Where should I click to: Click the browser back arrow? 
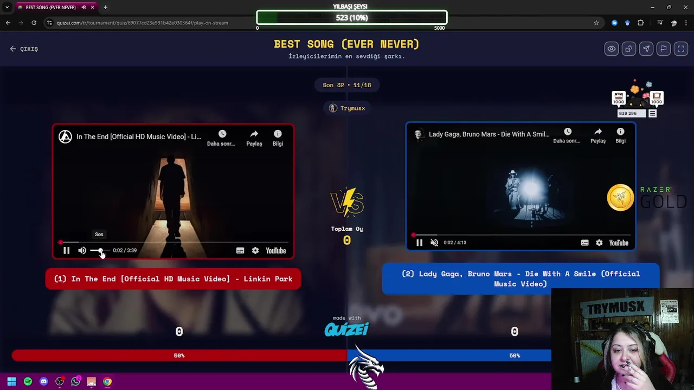pos(8,23)
